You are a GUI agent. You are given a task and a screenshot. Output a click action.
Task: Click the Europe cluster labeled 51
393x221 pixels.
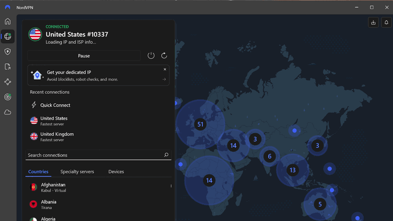pos(200,124)
